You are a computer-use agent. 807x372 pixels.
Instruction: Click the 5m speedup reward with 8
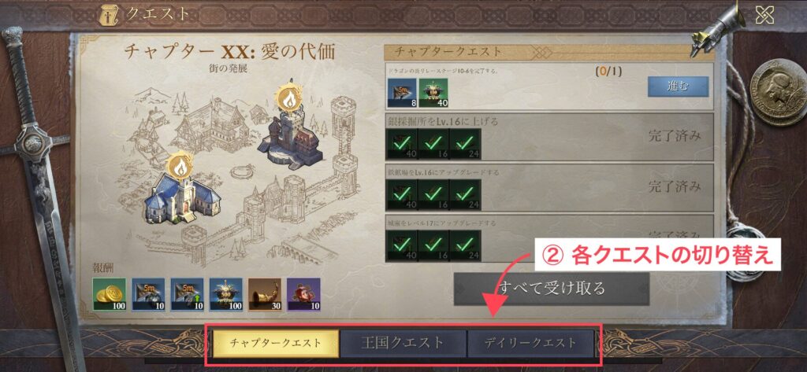click(x=402, y=93)
